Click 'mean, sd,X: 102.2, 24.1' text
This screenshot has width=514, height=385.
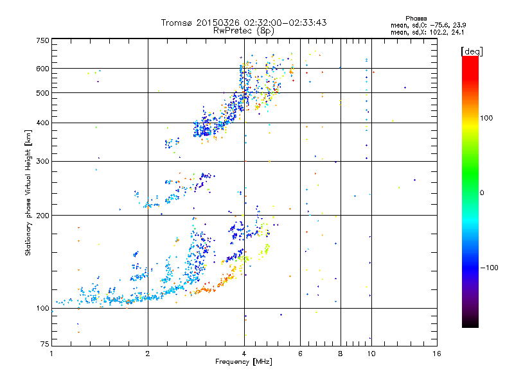(x=427, y=33)
